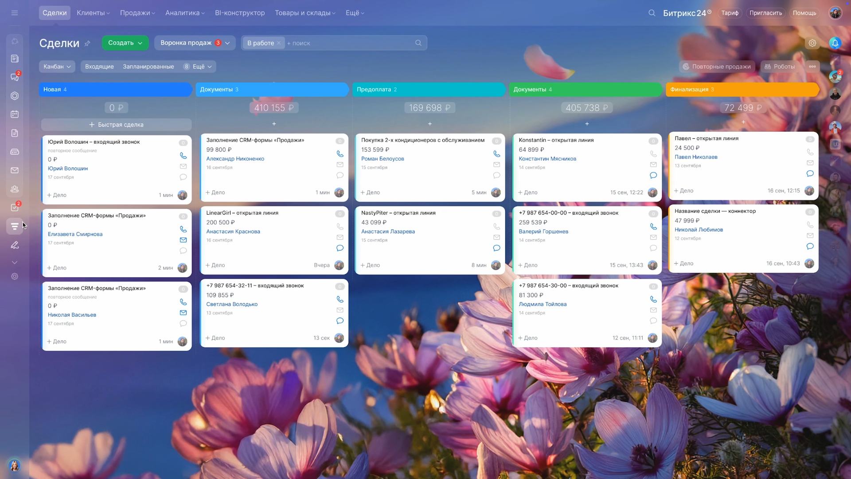
Task: Open notifications bell icon
Action: pyautogui.click(x=835, y=43)
